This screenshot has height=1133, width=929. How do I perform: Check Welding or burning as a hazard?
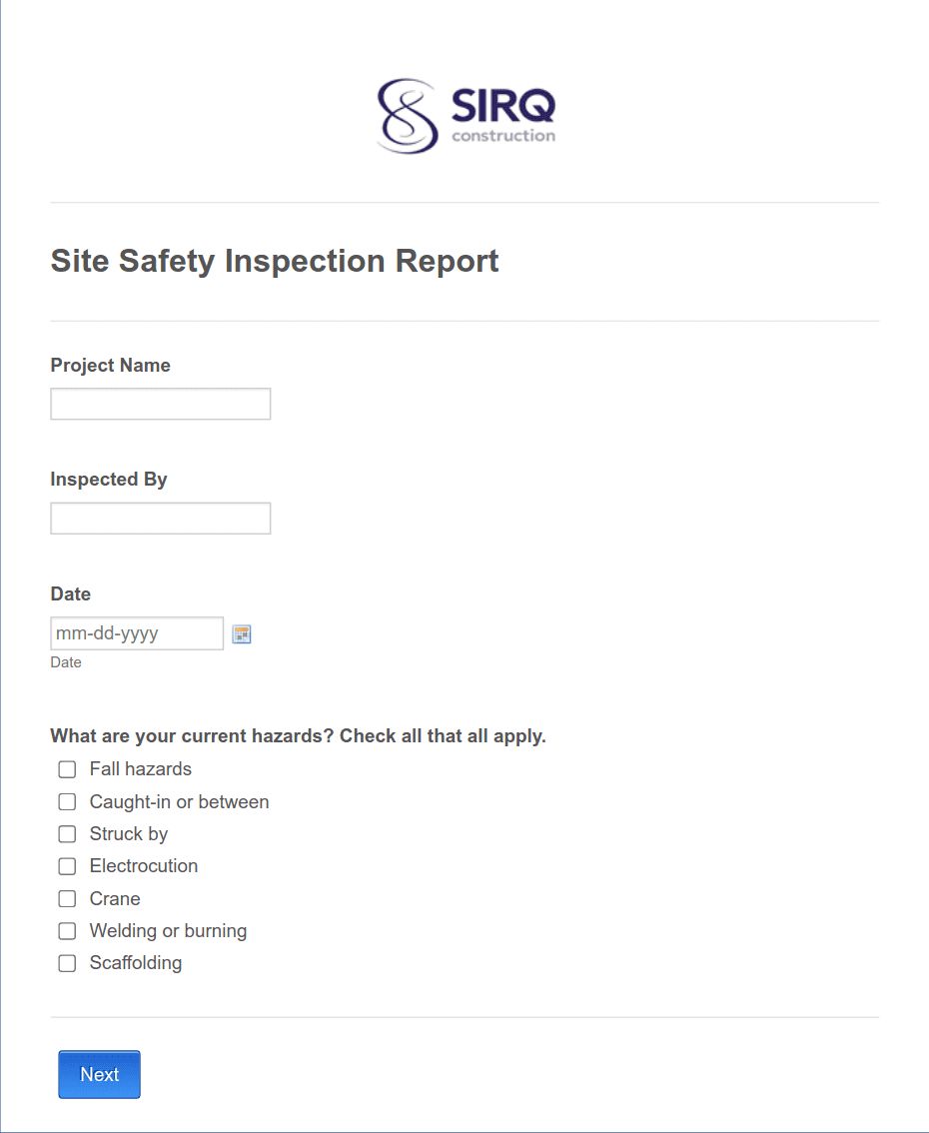[x=66, y=930]
